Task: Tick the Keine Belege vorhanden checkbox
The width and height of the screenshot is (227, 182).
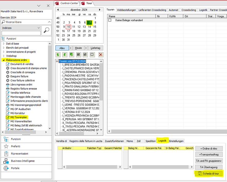Action: pos(110,20)
